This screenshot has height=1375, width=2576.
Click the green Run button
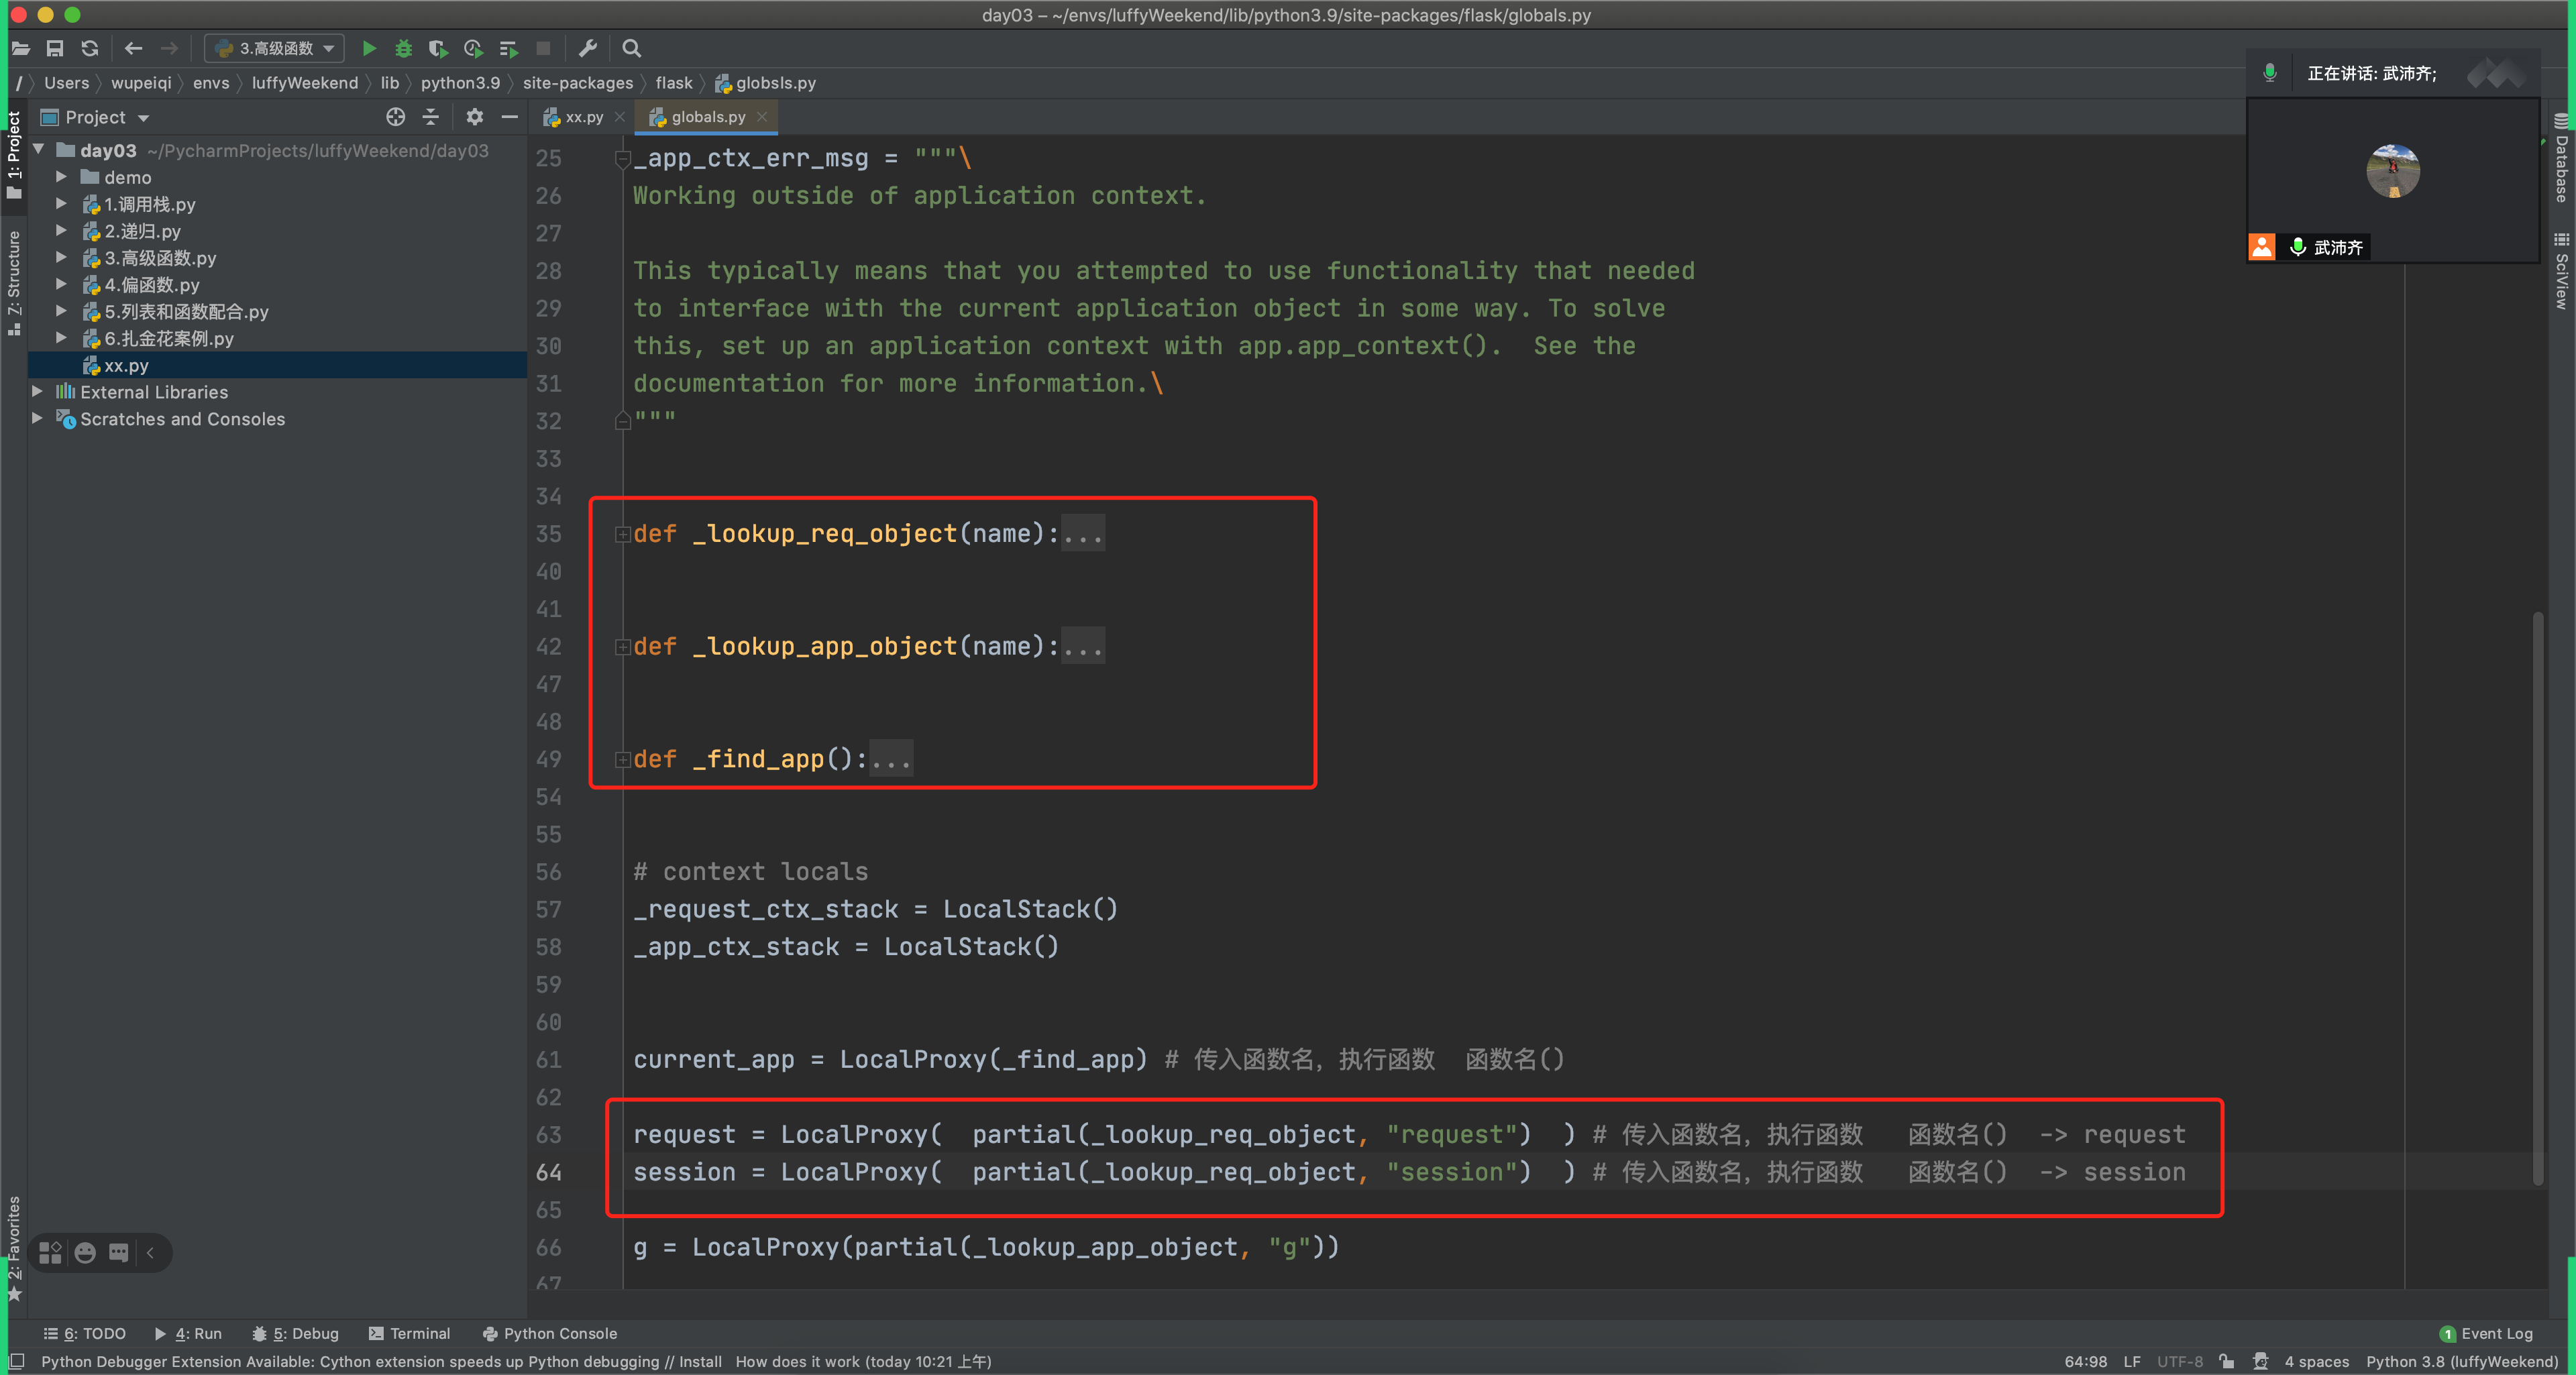pyautogui.click(x=369, y=48)
